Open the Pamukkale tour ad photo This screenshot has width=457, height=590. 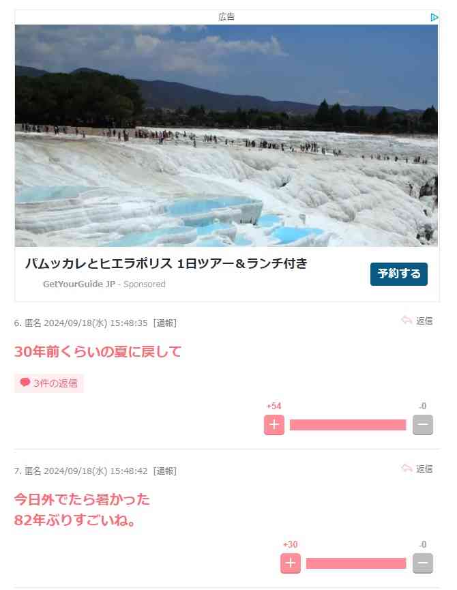226,136
